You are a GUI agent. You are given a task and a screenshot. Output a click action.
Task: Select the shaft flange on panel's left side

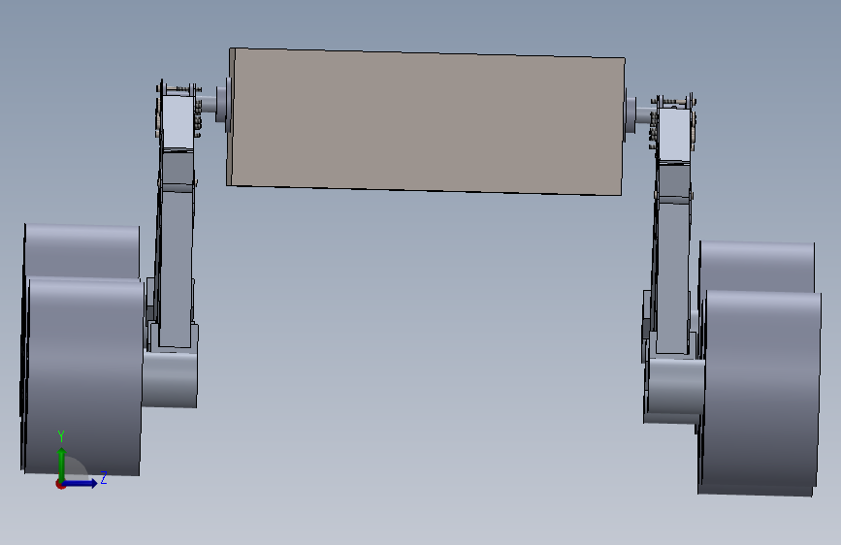(x=223, y=105)
